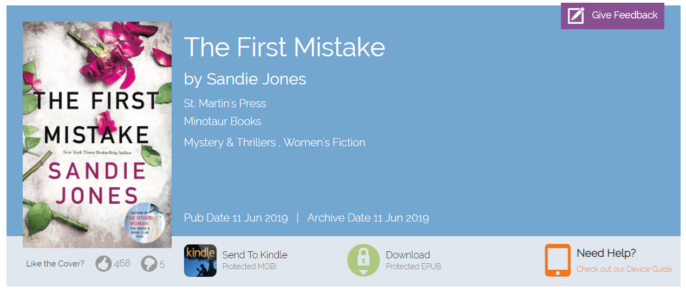The width and height of the screenshot is (686, 293).
Task: Open the Send To Kindle option
Action: pos(254,255)
